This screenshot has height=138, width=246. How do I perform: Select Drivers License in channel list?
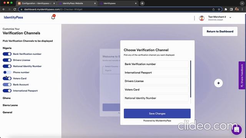point(156,81)
